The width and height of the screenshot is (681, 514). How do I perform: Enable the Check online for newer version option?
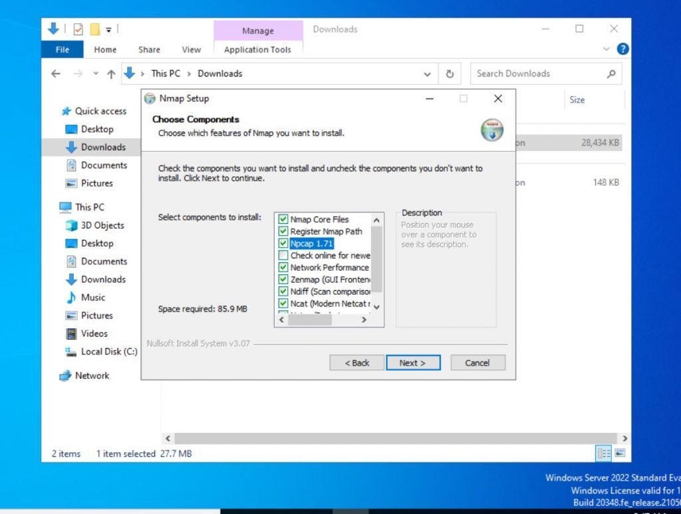coord(283,256)
